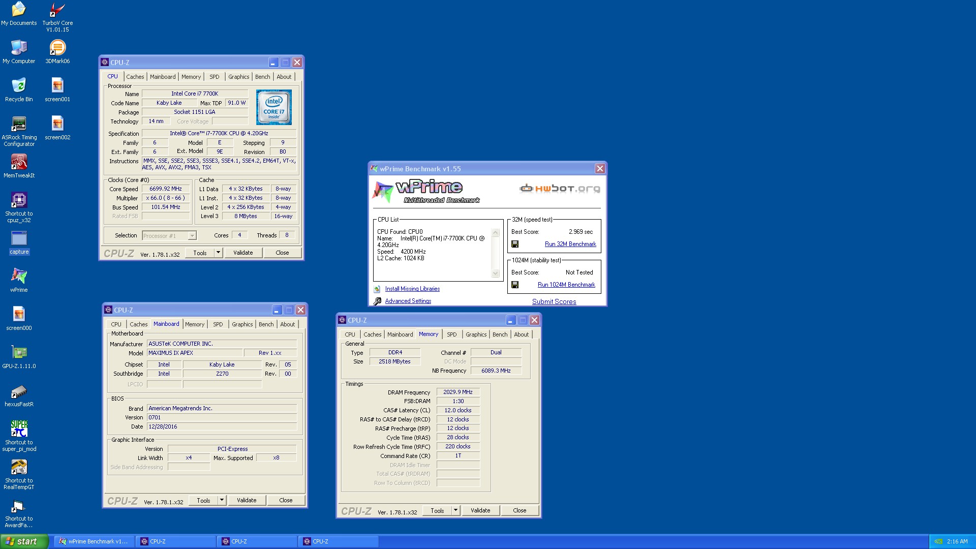Image resolution: width=976 pixels, height=549 pixels.
Task: Open Graphics tab in Memory CPU-Z window
Action: (x=476, y=334)
